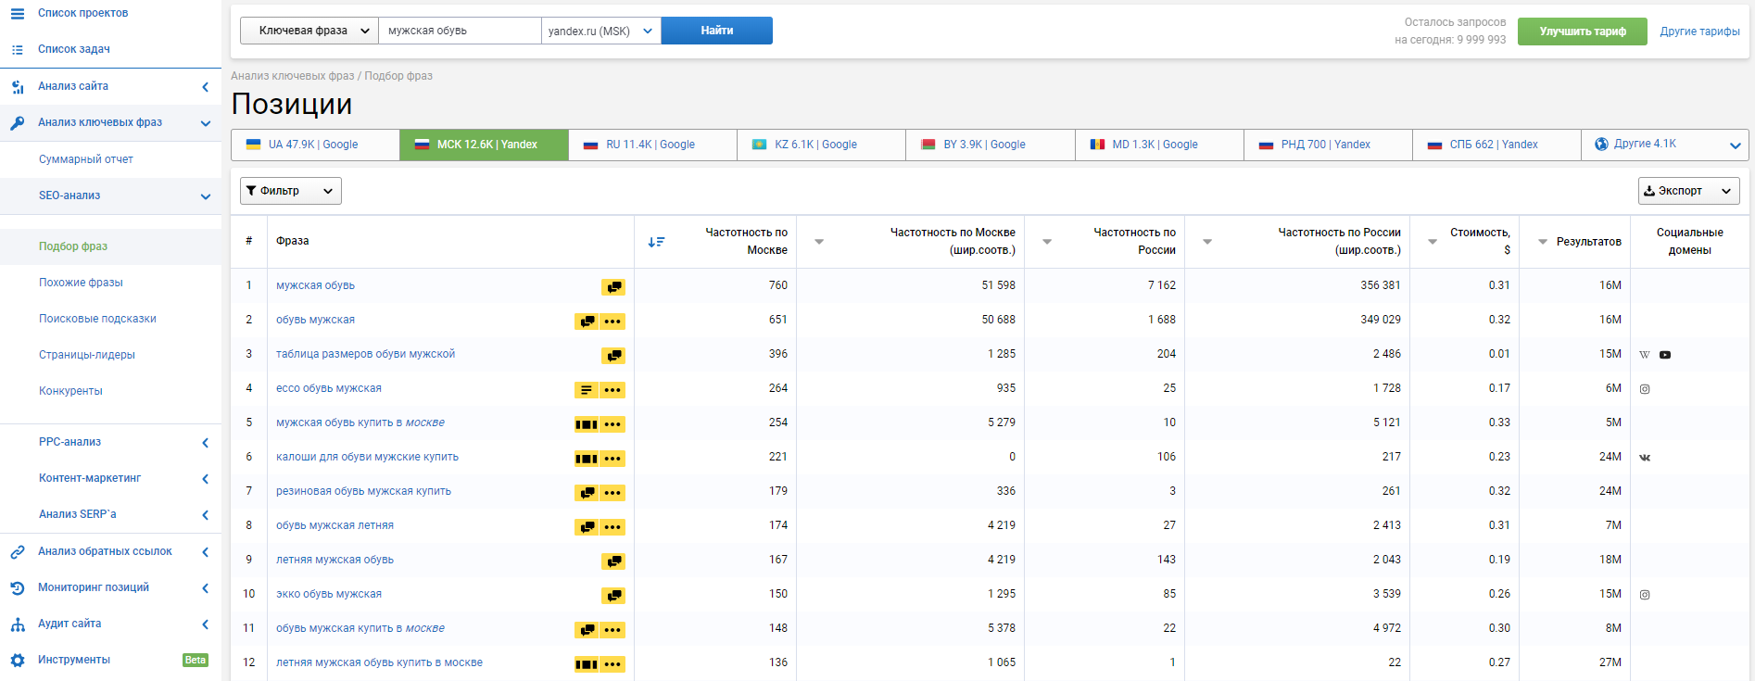Click the SERP icon for резиновая обувь мужская купить
Viewport: 1755px width, 681px height.
click(x=586, y=493)
